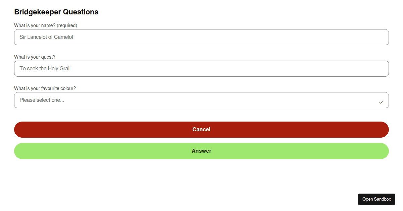
Task: Click the "Sir Lancelot of Camelot" placeholder field
Action: 201,37
